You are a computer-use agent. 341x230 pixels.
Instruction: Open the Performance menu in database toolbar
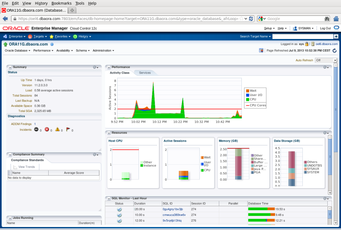[x=43, y=50]
